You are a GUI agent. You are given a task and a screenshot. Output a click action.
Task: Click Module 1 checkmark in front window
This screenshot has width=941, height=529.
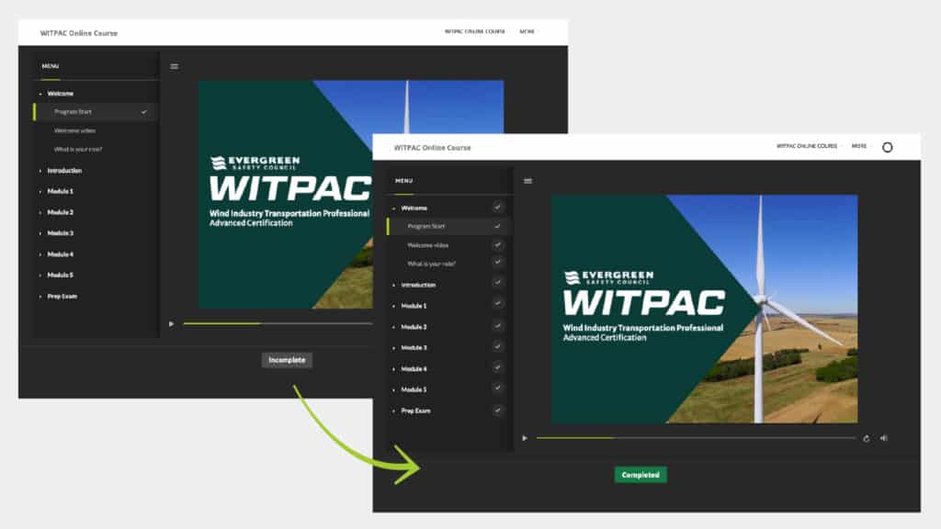(497, 303)
